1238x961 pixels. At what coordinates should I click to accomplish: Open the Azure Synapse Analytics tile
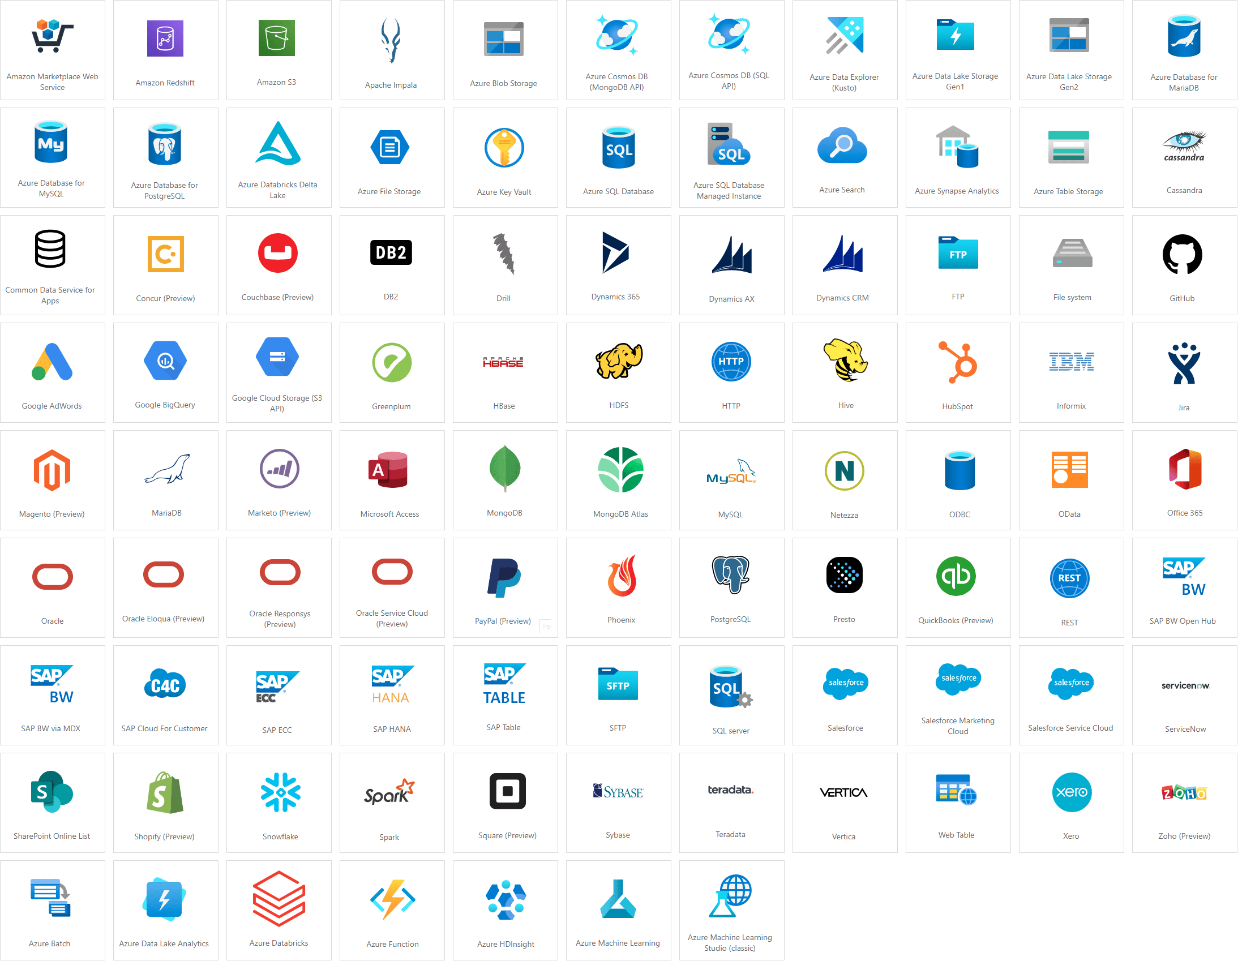coord(958,157)
